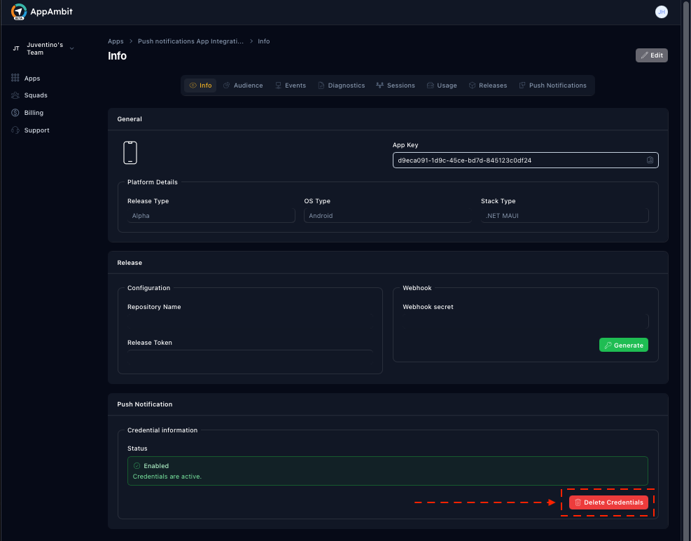Click the Squads icon in sidebar
The height and width of the screenshot is (541, 691).
pos(15,95)
